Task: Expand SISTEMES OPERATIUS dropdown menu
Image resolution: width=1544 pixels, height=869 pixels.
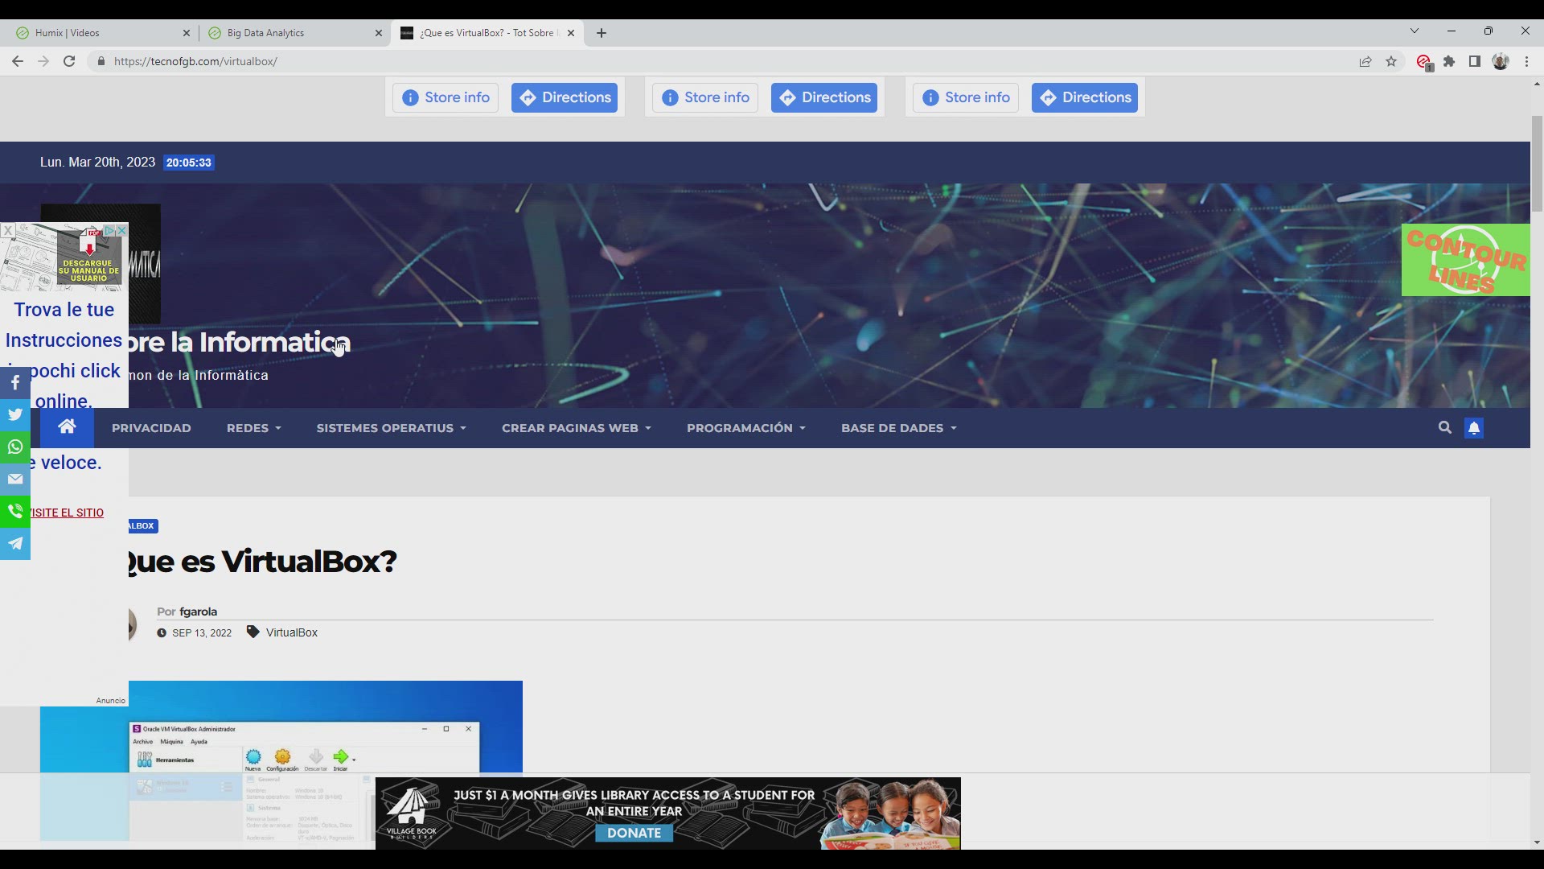Action: (x=391, y=428)
